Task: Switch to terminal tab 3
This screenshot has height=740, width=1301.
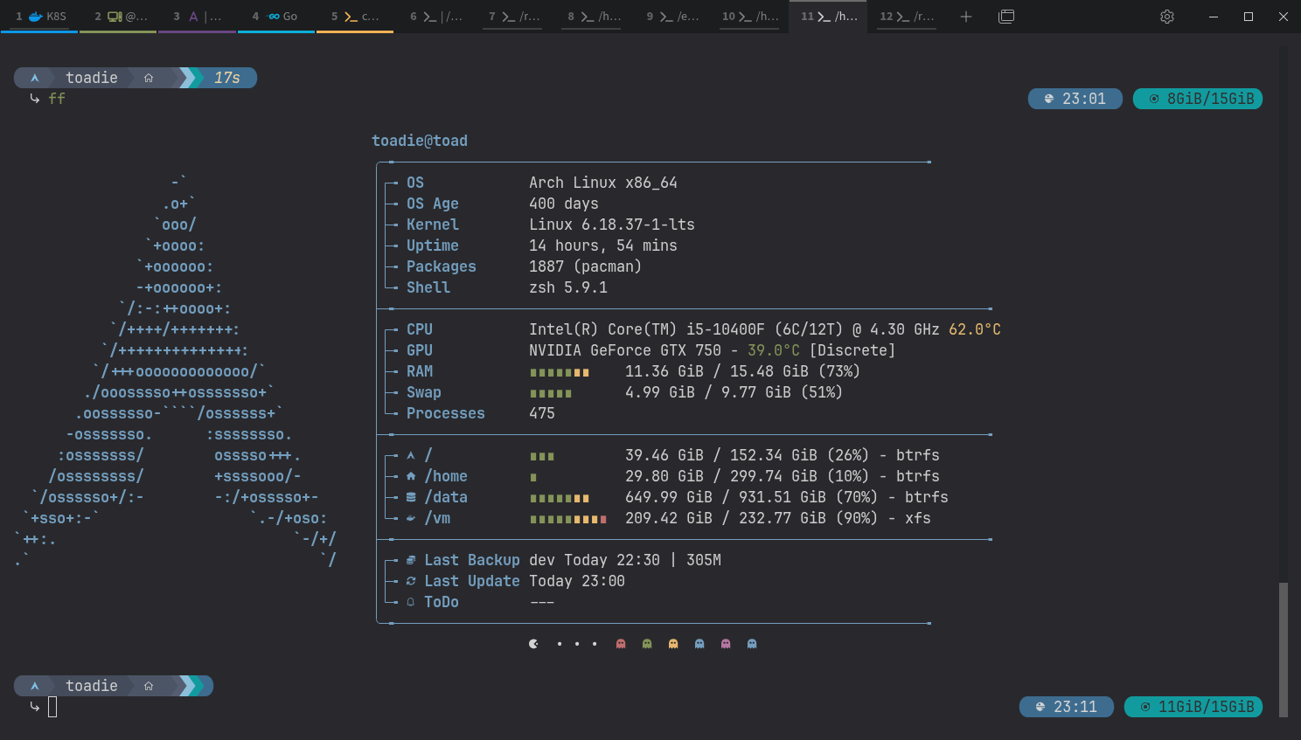Action: point(197,17)
